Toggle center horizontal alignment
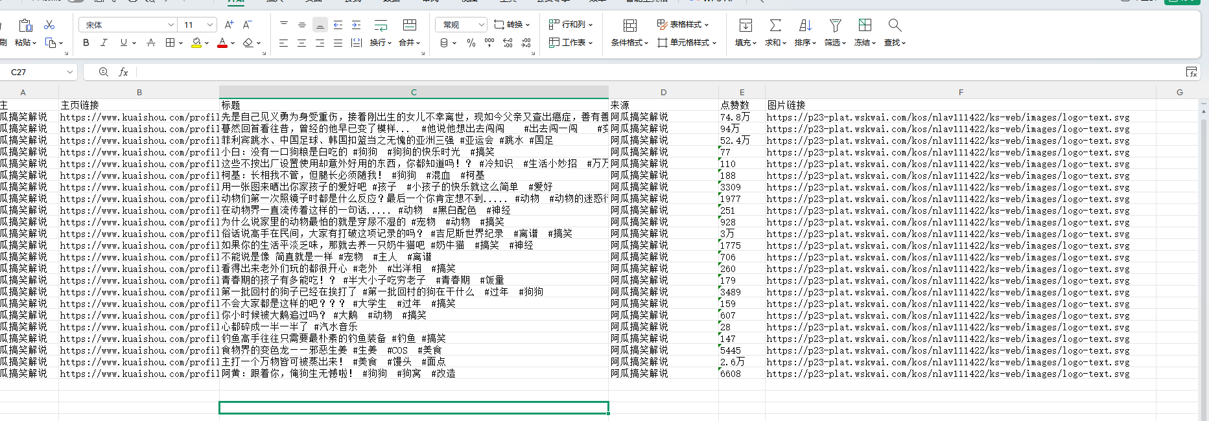1209x421 pixels. [x=301, y=43]
